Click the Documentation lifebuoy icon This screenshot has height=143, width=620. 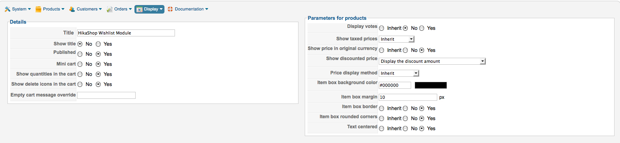(x=170, y=9)
